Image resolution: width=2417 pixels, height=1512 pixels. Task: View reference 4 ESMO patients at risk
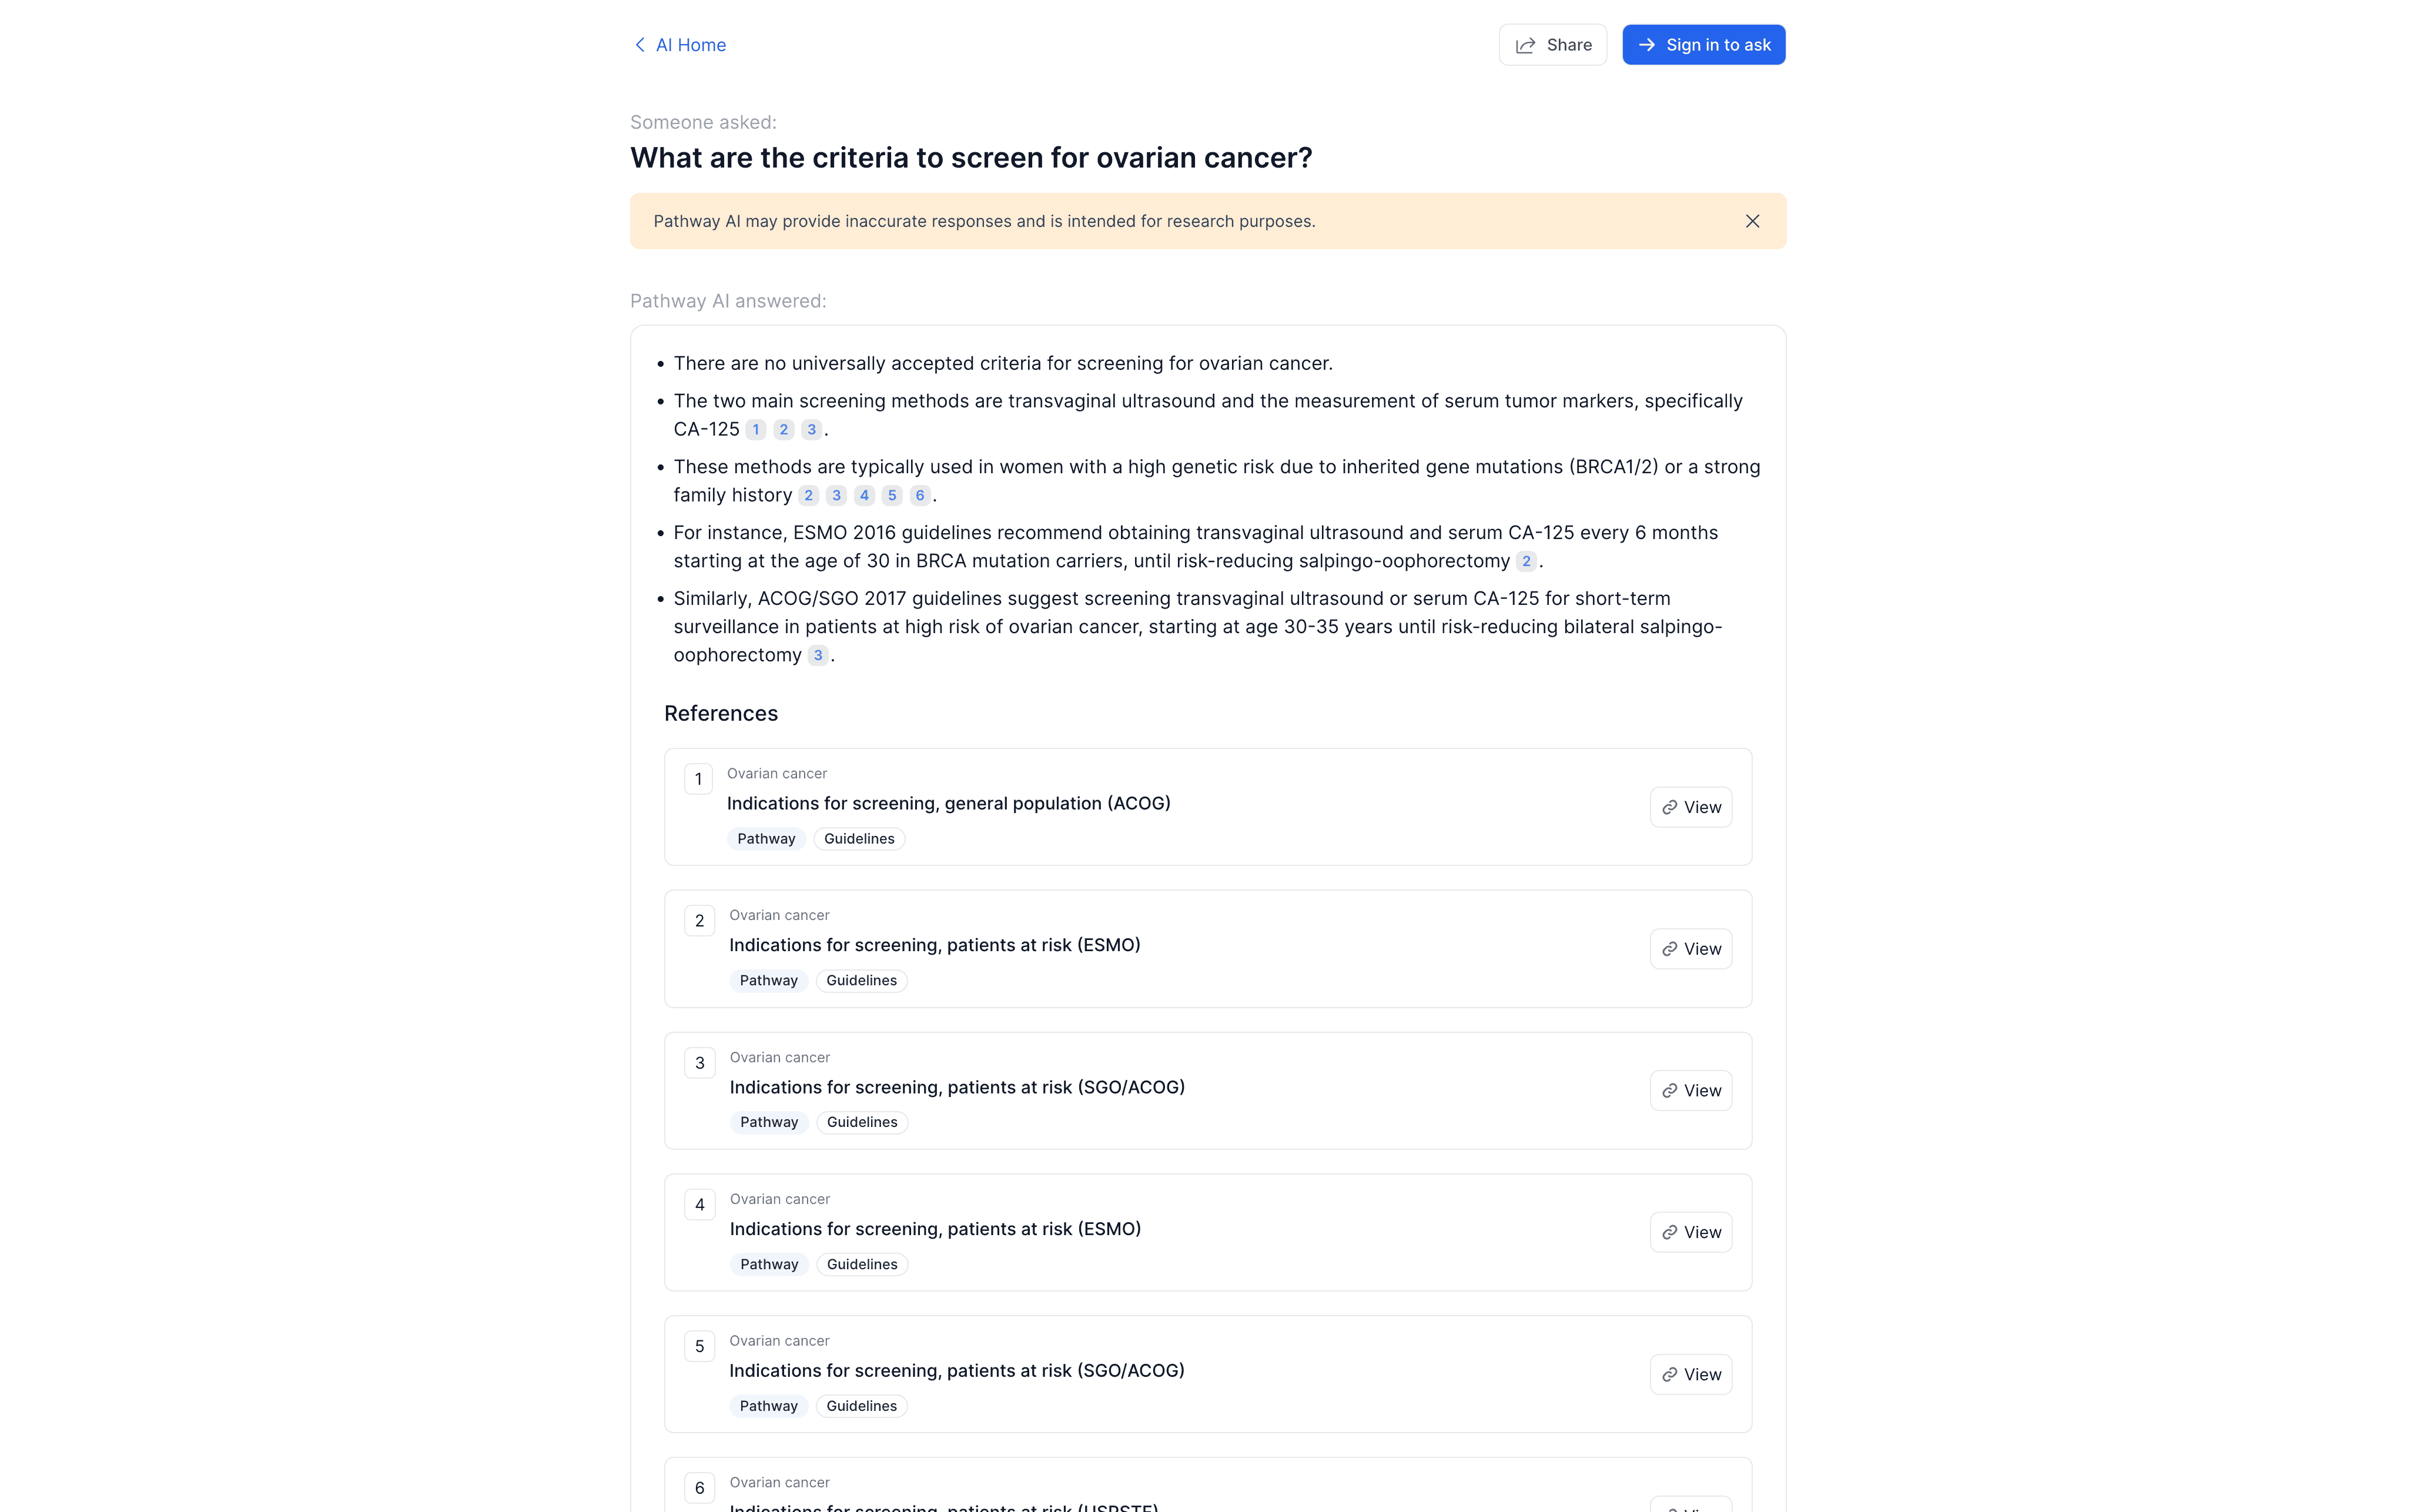coord(1690,1233)
